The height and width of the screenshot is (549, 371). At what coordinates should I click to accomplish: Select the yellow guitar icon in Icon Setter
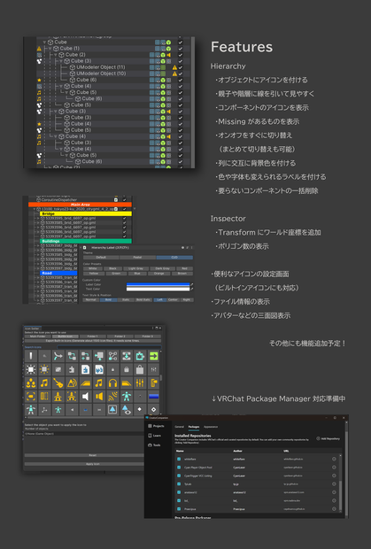click(58, 383)
